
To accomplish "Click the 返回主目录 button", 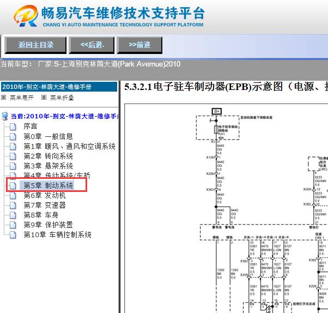I will (x=35, y=45).
